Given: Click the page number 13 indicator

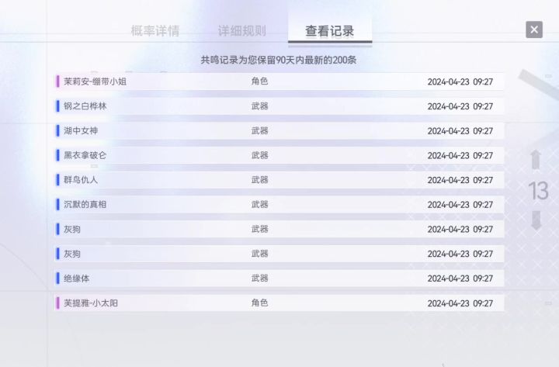Looking at the screenshot, I should coord(538,191).
